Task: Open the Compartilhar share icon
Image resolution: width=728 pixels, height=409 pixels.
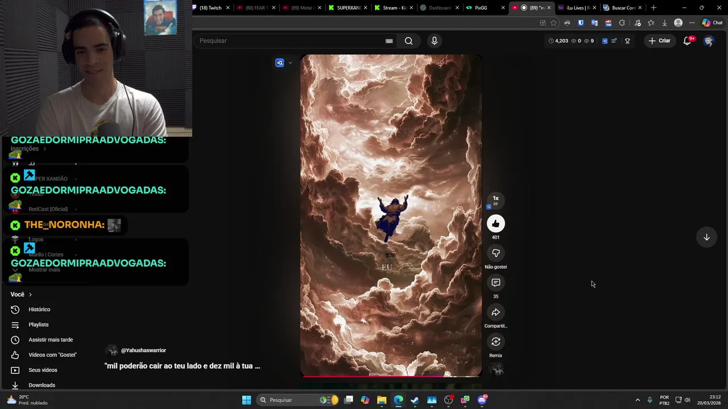Action: click(495, 312)
